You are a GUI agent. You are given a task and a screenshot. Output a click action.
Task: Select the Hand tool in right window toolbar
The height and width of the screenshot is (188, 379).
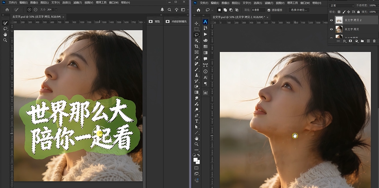click(x=197, y=138)
